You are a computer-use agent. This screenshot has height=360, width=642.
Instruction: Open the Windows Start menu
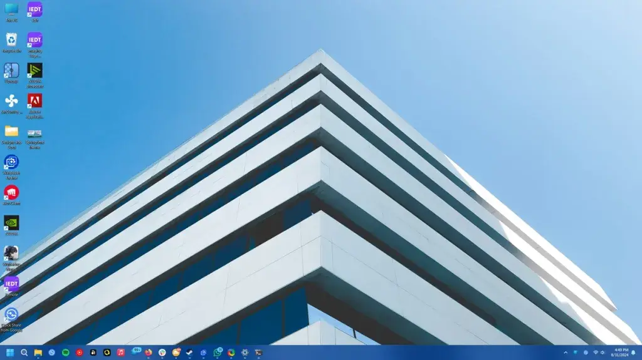[10, 352]
